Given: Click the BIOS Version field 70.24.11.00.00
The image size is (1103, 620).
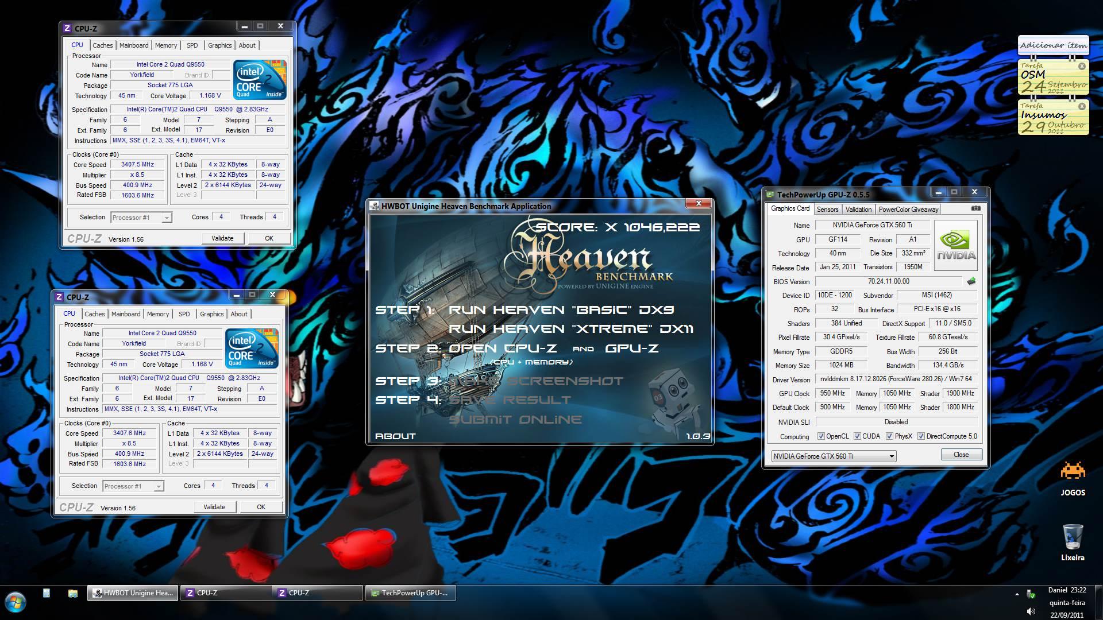Looking at the screenshot, I should [888, 281].
